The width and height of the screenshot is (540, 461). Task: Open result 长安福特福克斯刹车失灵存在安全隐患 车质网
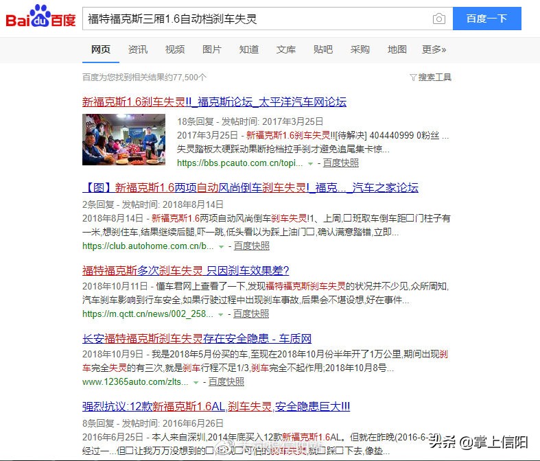pos(197,338)
